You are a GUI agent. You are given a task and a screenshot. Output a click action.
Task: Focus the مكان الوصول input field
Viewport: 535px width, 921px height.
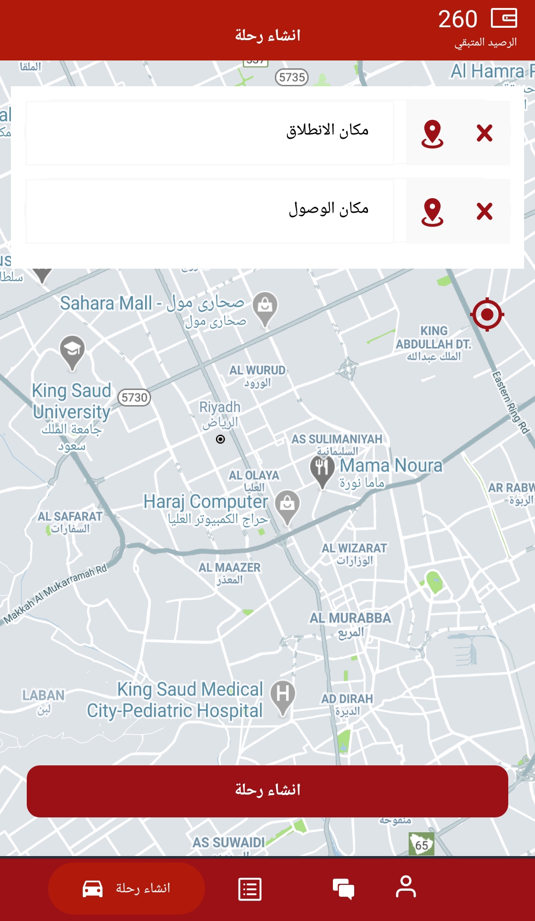click(210, 211)
